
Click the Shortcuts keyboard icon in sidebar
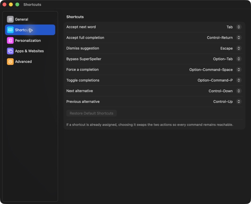10,30
